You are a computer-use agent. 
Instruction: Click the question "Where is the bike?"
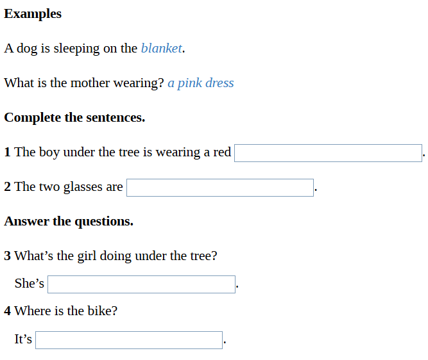pyautogui.click(x=65, y=311)
